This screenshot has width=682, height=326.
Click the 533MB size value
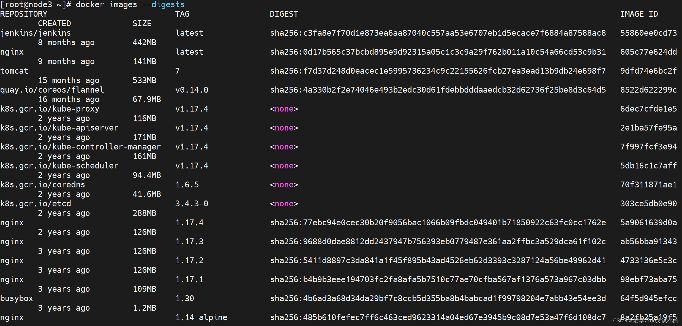(x=145, y=81)
